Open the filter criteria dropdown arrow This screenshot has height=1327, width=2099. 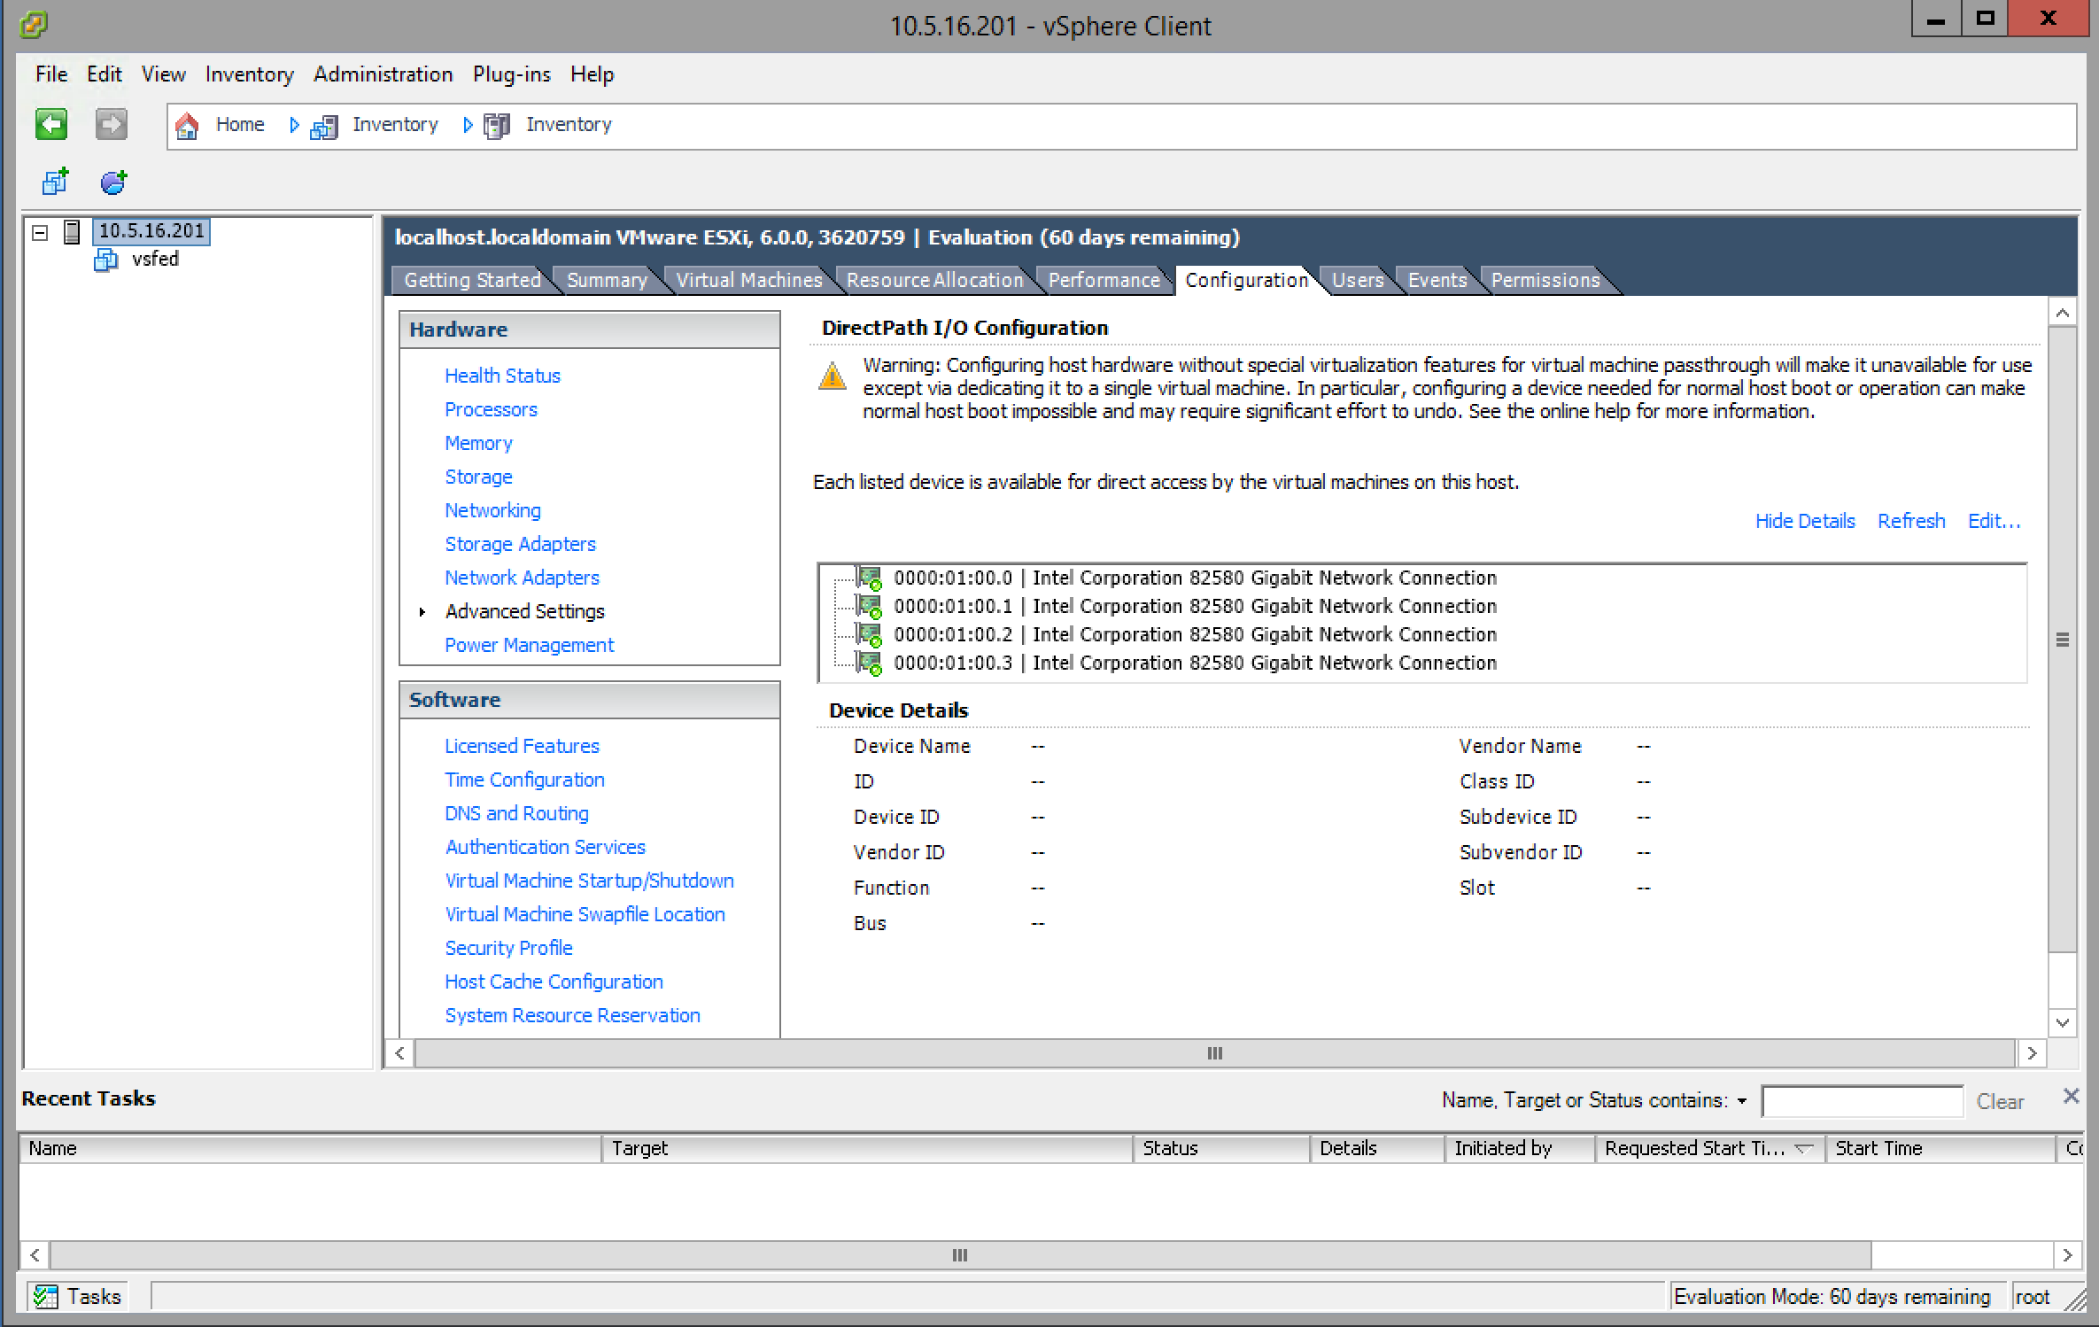click(x=1741, y=1101)
